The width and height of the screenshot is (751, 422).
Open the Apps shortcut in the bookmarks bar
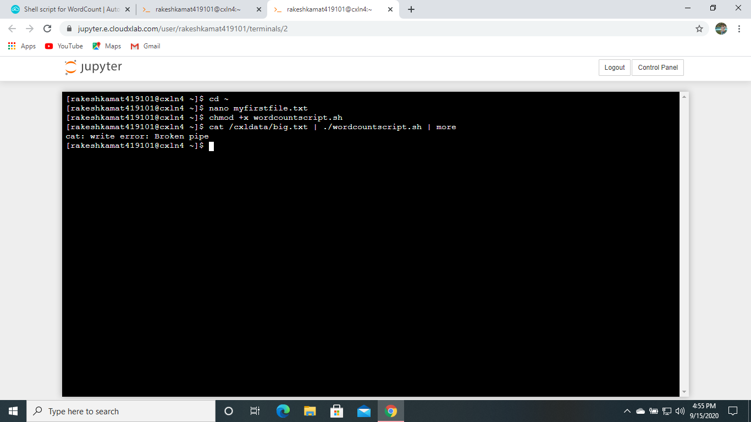coord(22,46)
